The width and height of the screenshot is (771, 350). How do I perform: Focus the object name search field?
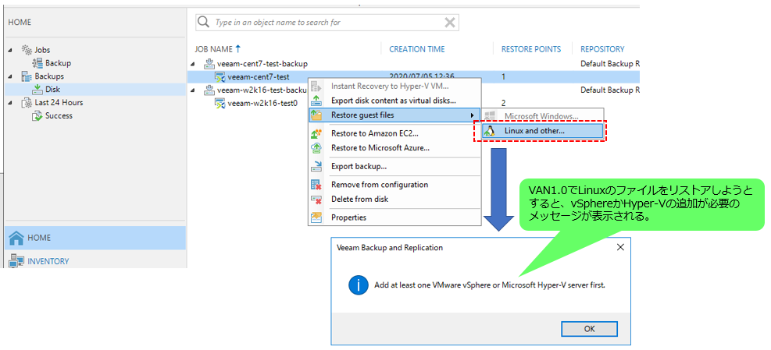click(x=327, y=22)
